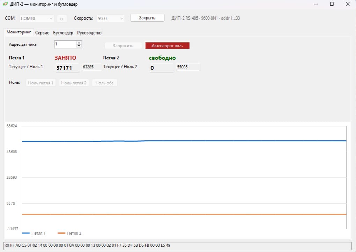Click the chart axis label 28593
Image resolution: width=356 pixels, height=252 pixels.
[x=12, y=178]
